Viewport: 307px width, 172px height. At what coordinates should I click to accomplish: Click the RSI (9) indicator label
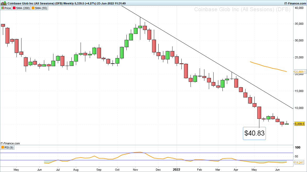click(7, 148)
